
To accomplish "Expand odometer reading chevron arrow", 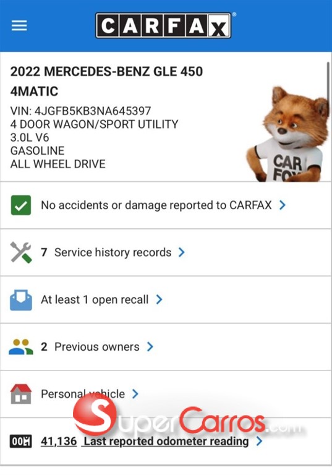I will pyautogui.click(x=259, y=441).
